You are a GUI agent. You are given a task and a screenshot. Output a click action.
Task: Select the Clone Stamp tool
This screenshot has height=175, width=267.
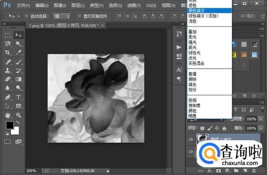[8, 71]
